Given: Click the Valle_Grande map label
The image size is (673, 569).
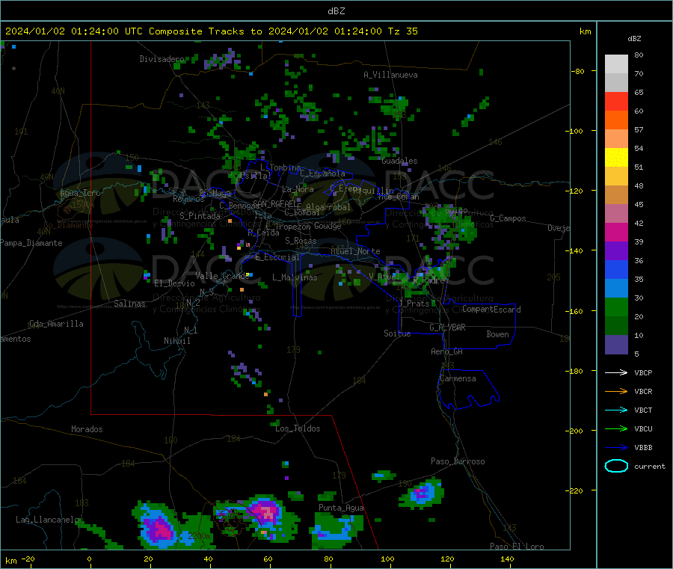Looking at the screenshot, I should click(222, 276).
